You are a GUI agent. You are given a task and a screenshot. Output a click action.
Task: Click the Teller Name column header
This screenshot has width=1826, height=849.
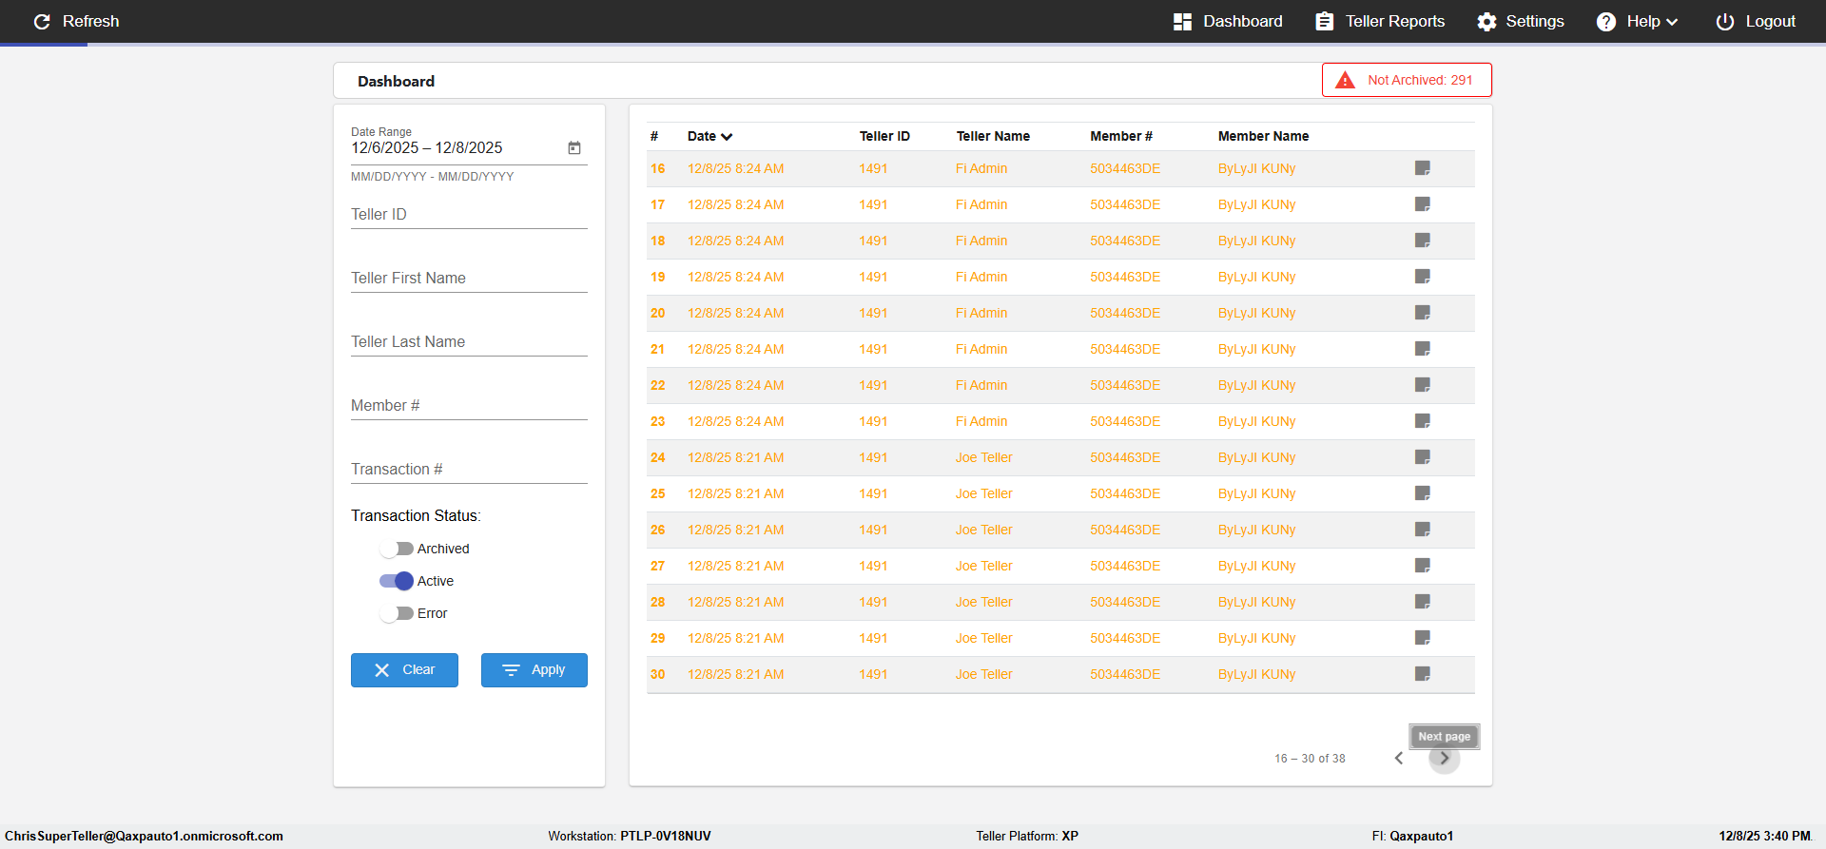click(x=993, y=136)
